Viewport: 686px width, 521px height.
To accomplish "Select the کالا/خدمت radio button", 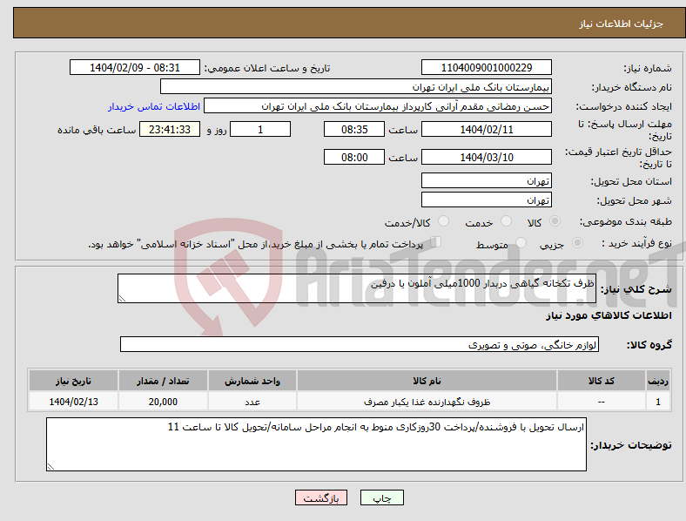I will tap(444, 221).
